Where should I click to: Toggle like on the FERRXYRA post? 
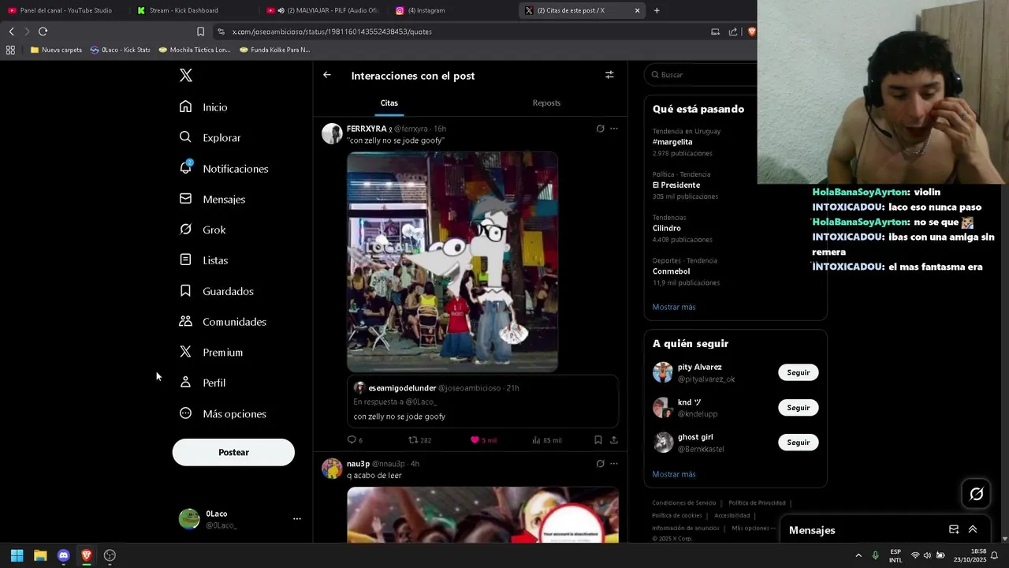tap(483, 440)
